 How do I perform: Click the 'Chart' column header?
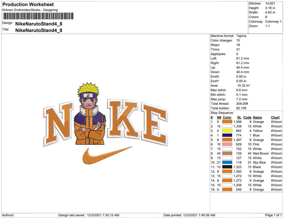[x=275, y=117]
